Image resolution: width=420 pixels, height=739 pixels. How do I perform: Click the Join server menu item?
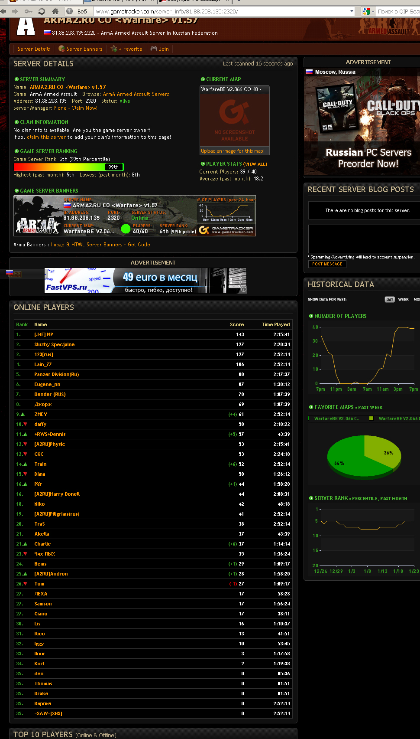click(x=164, y=49)
